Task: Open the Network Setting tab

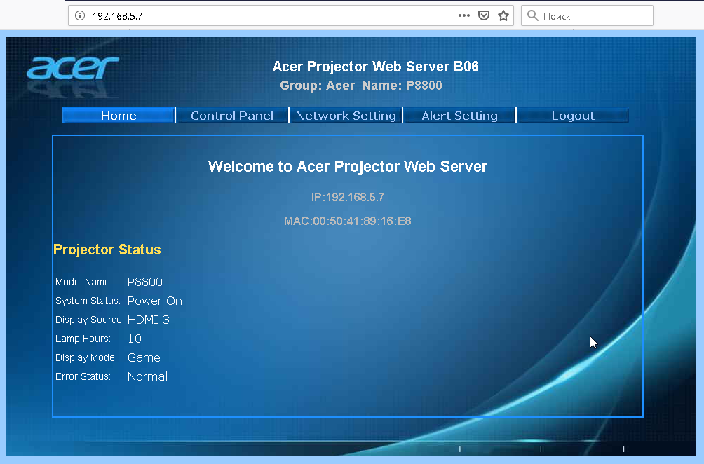Action: pos(346,116)
